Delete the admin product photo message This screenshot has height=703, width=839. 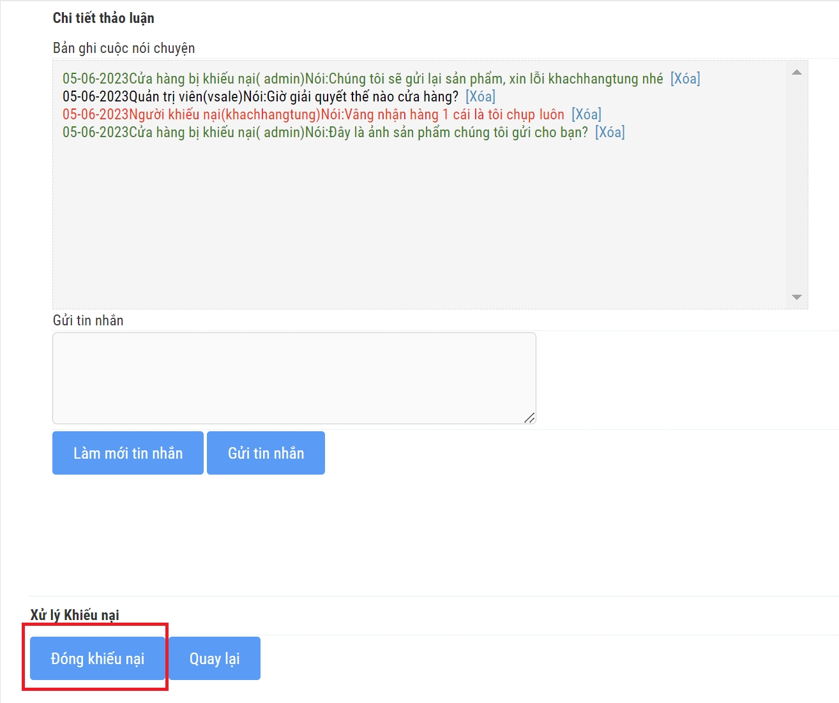point(609,133)
